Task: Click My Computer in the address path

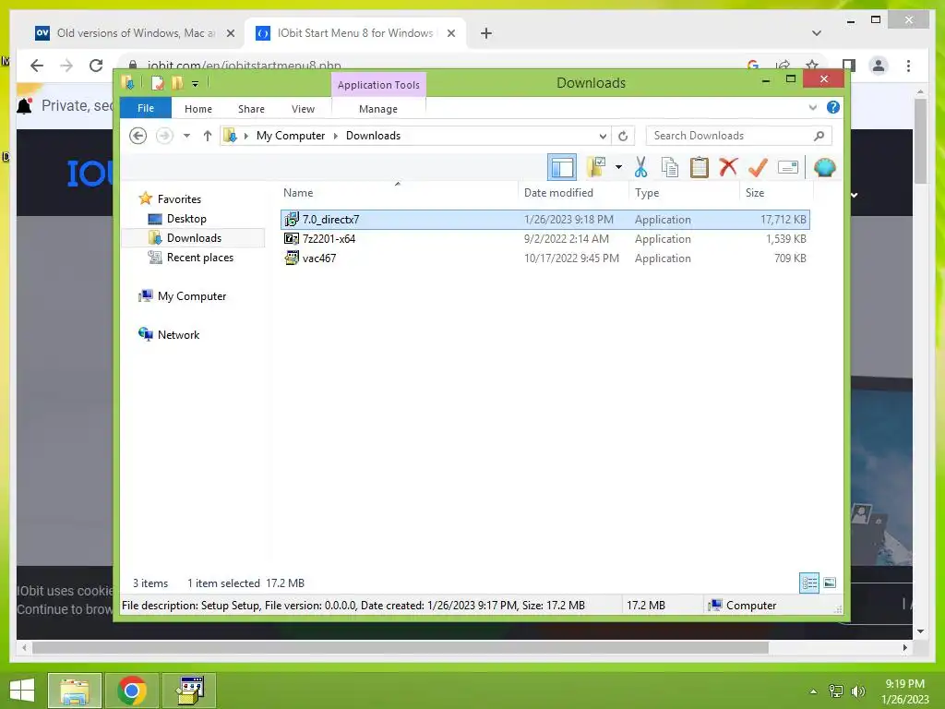Action: click(x=291, y=136)
